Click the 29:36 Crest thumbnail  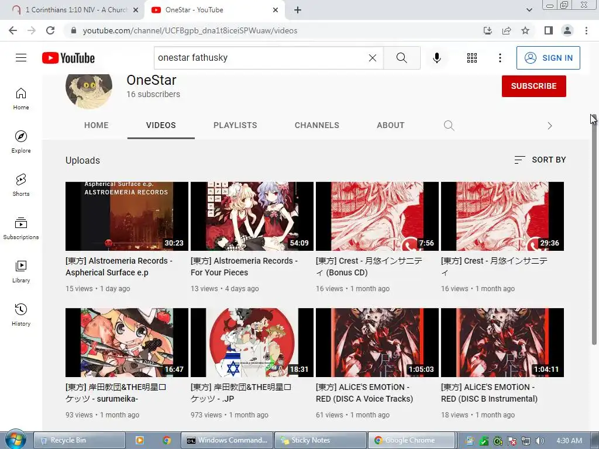(x=502, y=216)
